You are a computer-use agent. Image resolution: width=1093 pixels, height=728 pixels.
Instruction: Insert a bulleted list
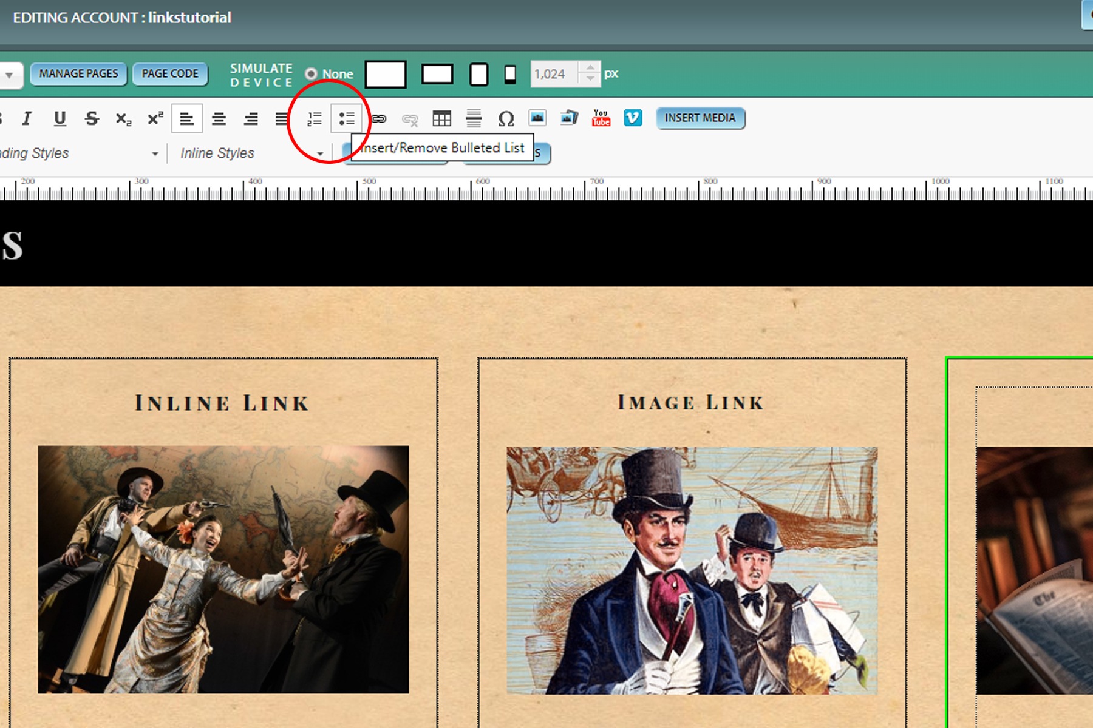tap(346, 118)
